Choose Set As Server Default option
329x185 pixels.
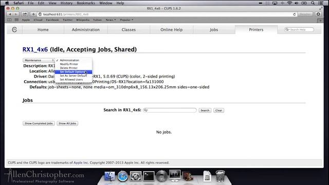coord(74,76)
